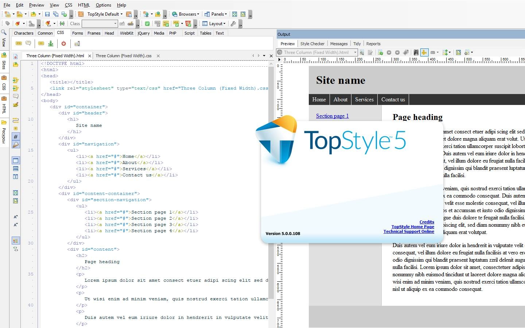
Task: Click the HTML5 validation icon
Action: click(x=188, y=24)
